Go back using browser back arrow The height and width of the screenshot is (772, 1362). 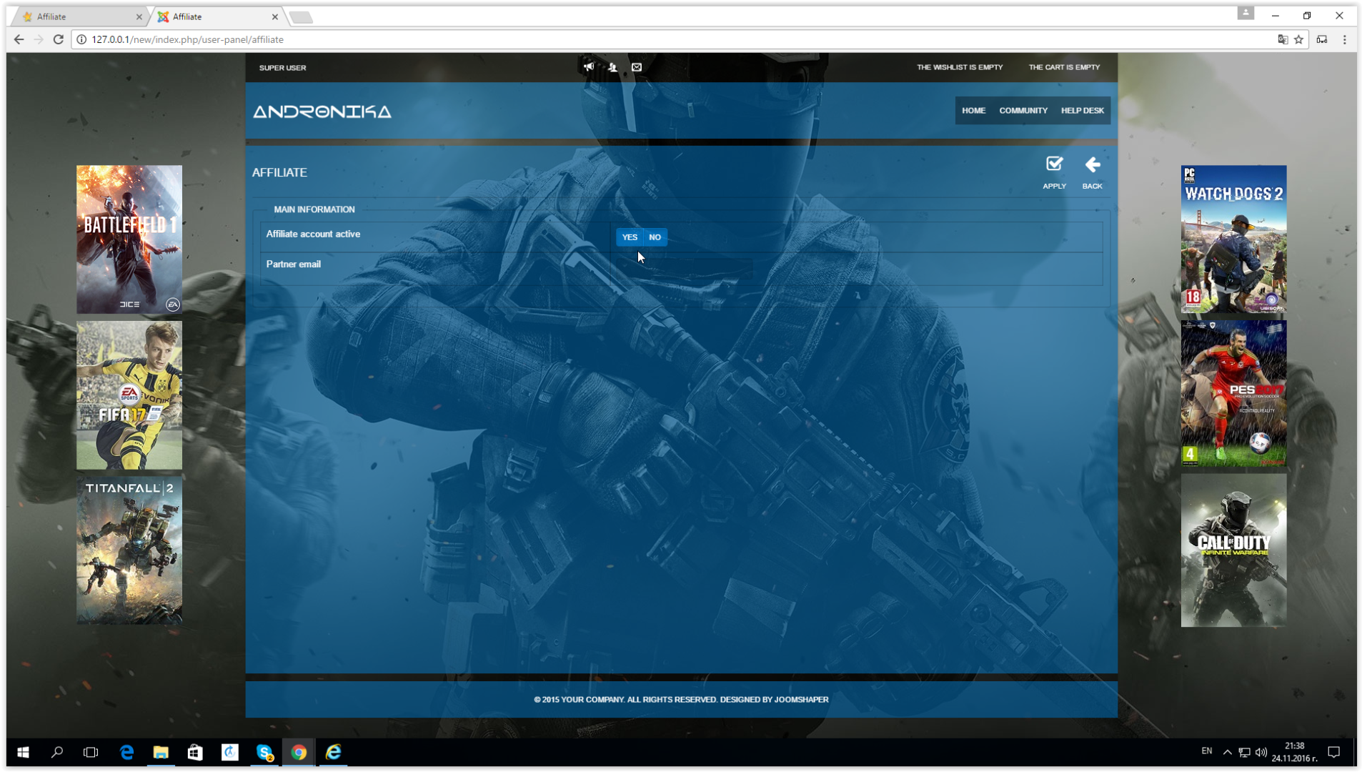19,39
